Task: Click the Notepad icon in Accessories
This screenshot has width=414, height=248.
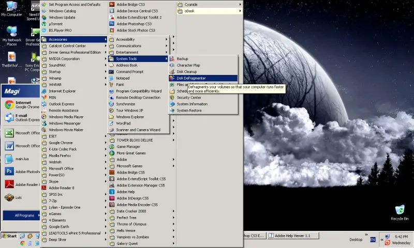Action: (111, 78)
